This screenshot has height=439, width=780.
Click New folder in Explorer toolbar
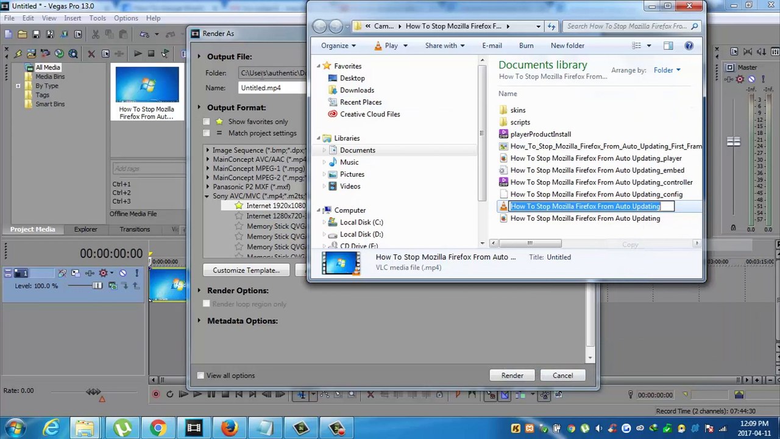pyautogui.click(x=567, y=46)
